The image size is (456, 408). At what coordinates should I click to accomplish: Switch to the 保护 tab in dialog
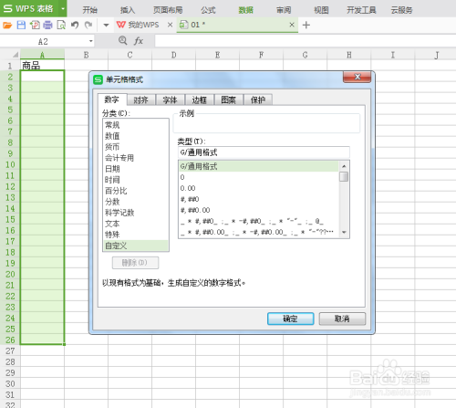pyautogui.click(x=258, y=99)
